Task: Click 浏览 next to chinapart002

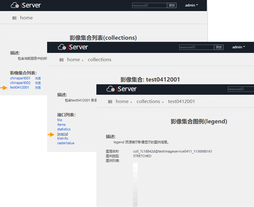Action: click(38, 83)
